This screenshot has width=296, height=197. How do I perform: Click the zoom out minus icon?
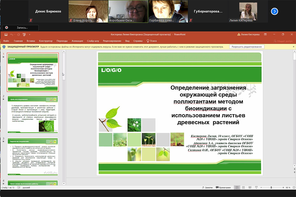pos(261,188)
